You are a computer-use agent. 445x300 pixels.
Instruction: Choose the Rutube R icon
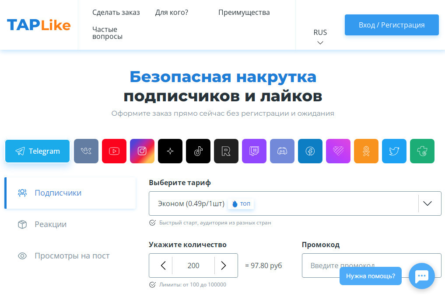pyautogui.click(x=226, y=151)
